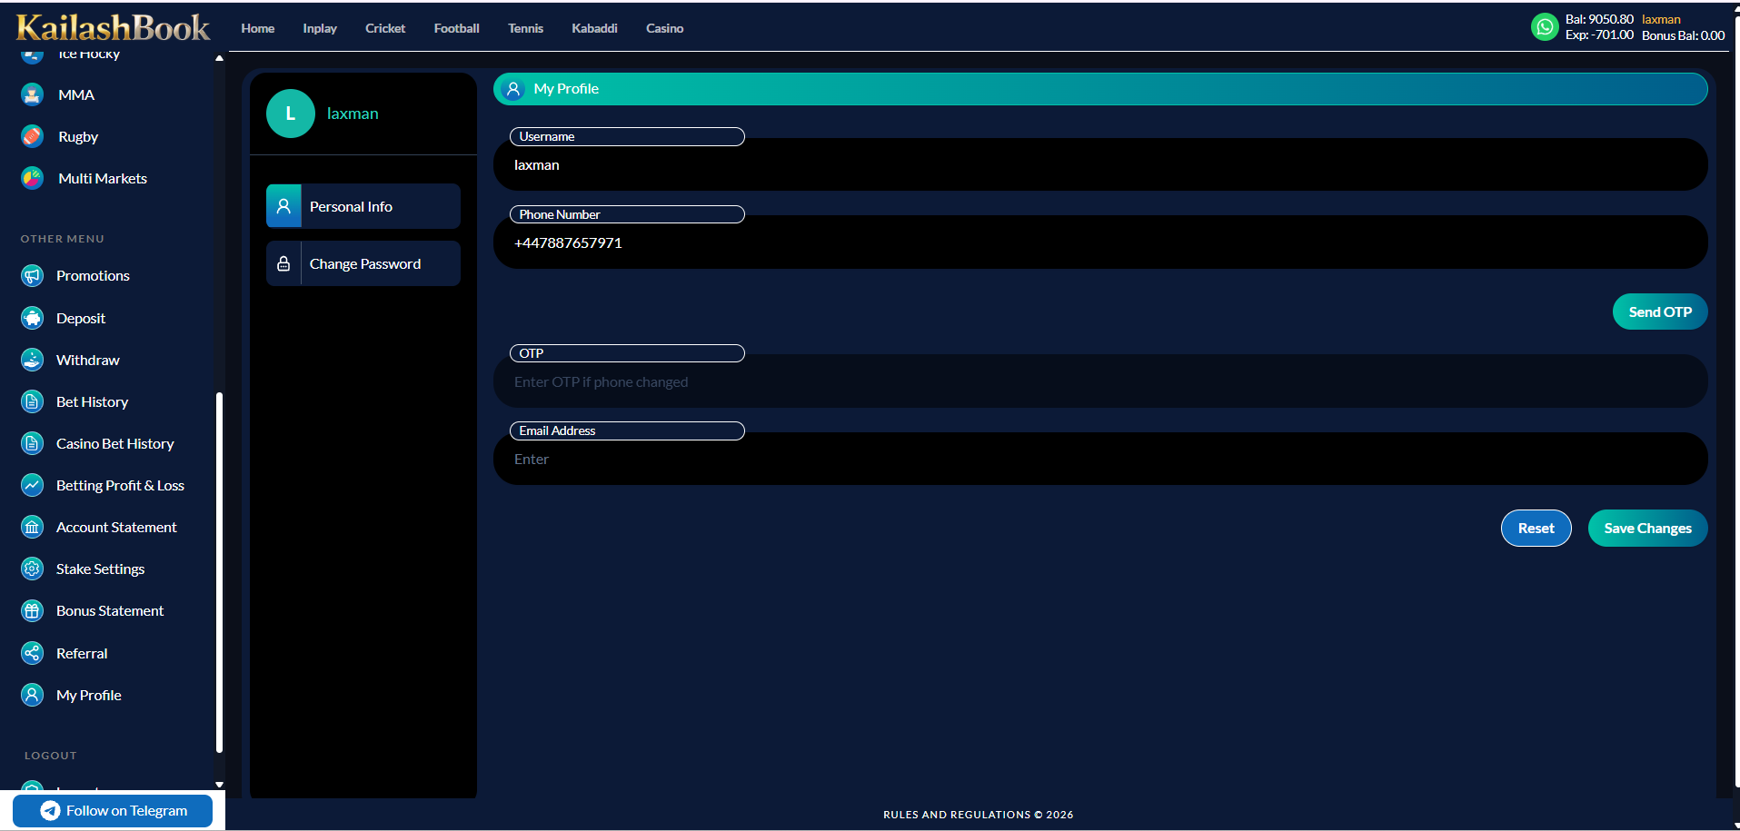Click the Multi Markets icon
The width and height of the screenshot is (1740, 831).
[32, 178]
